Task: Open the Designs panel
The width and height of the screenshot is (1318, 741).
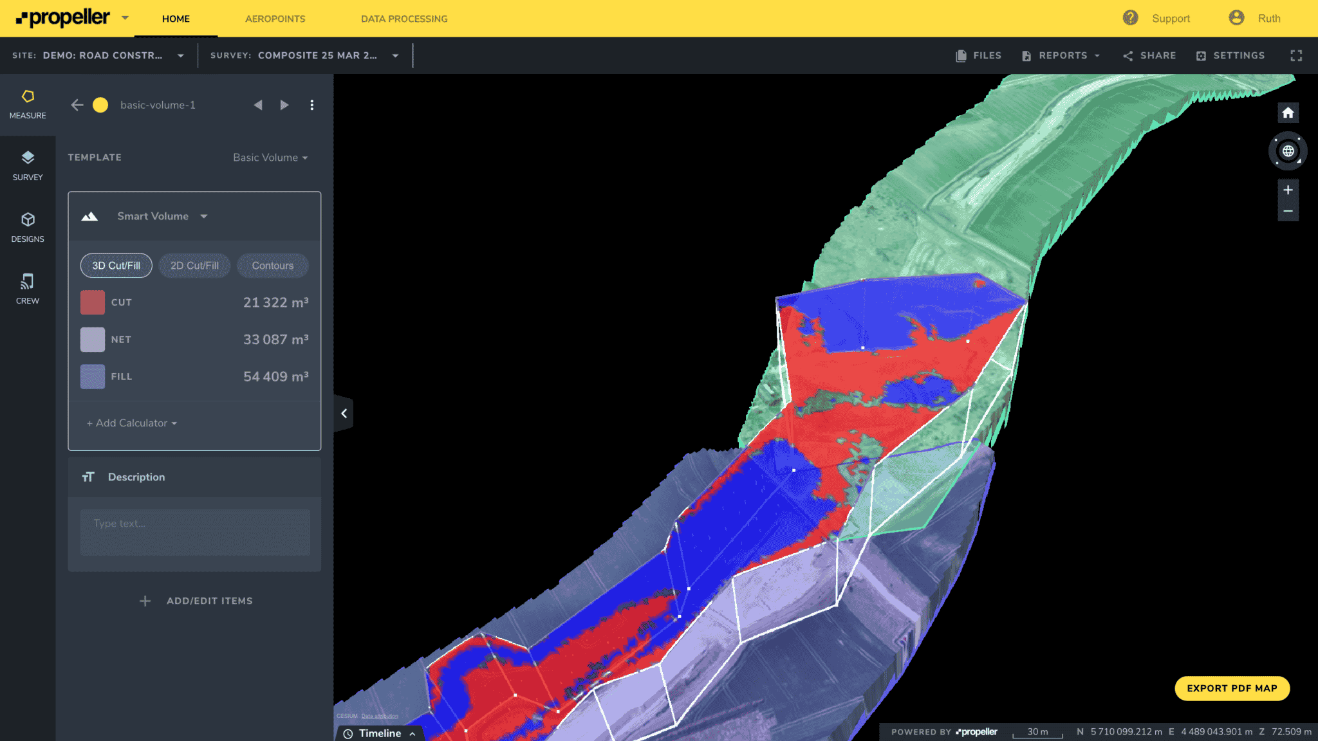Action: tap(28, 228)
